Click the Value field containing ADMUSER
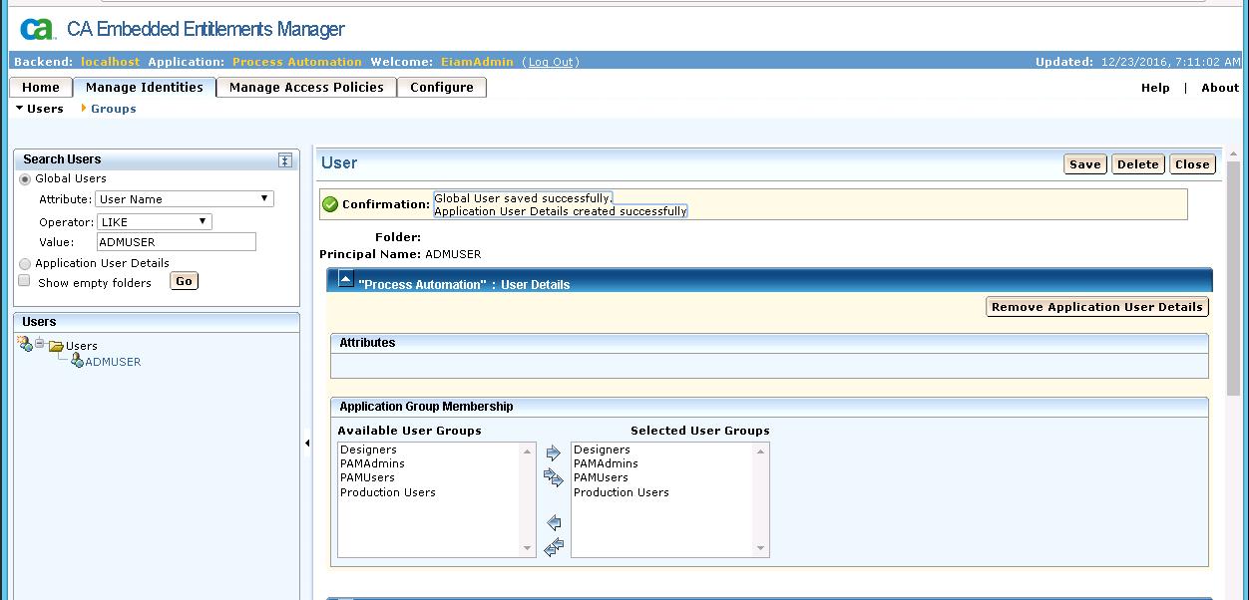The width and height of the screenshot is (1249, 600). (177, 242)
